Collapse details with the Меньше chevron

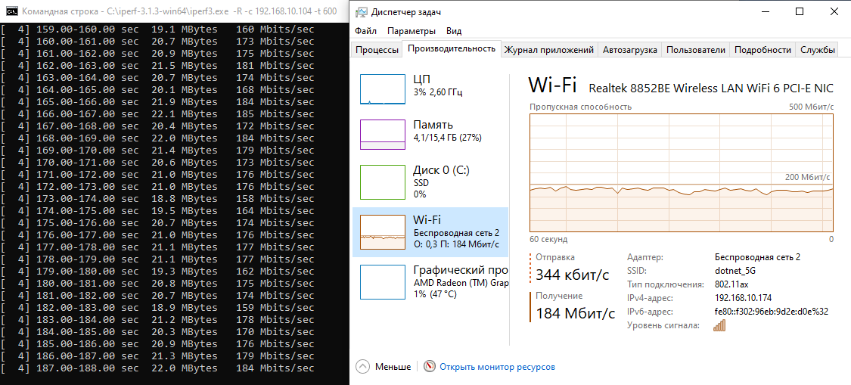point(362,367)
